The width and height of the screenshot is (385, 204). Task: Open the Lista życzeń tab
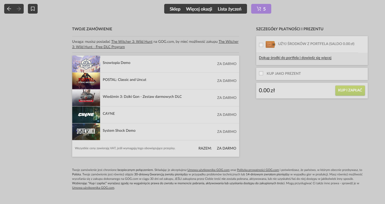point(229,9)
